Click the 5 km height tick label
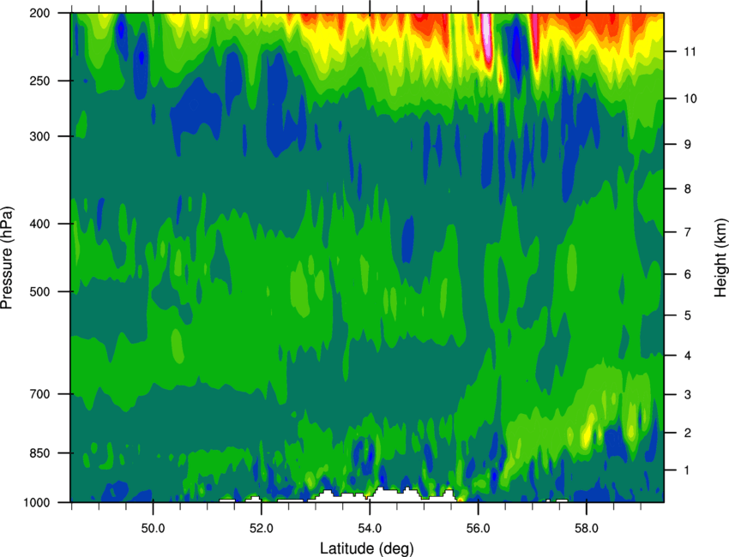The image size is (729, 557). coord(688,315)
